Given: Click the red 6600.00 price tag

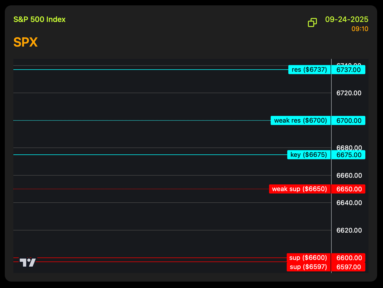Looking at the screenshot, I should [x=348, y=258].
